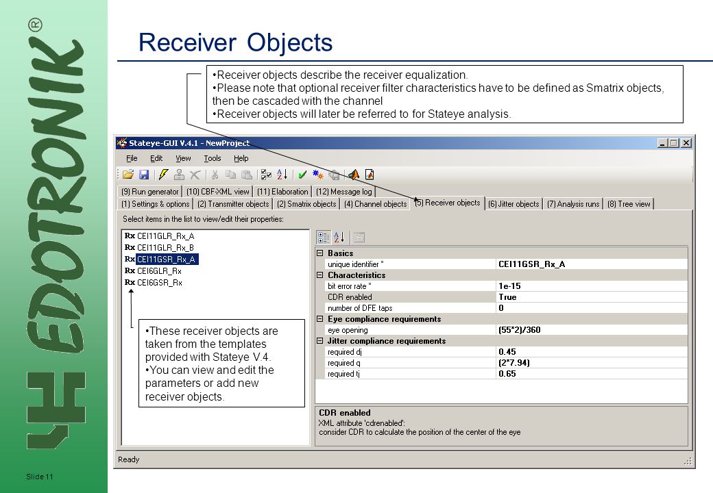Click the grey icon right of stars
This screenshot has height=493, width=713.
pos(335,175)
